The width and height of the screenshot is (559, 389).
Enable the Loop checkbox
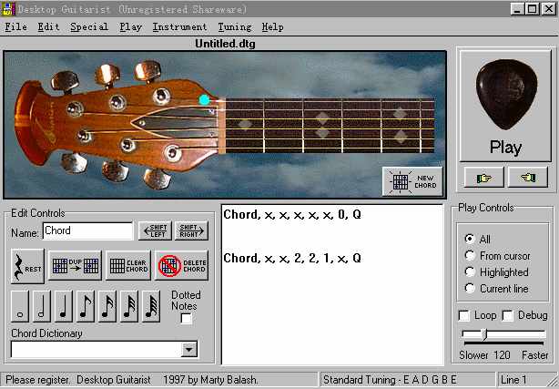tap(463, 315)
